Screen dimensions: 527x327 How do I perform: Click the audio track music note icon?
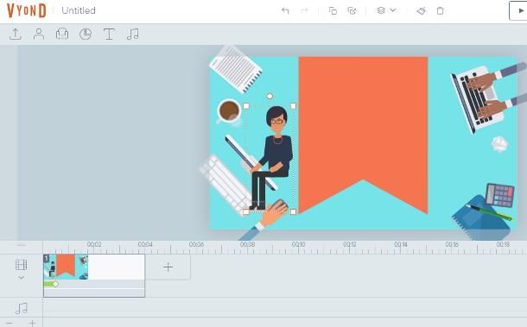[22, 309]
